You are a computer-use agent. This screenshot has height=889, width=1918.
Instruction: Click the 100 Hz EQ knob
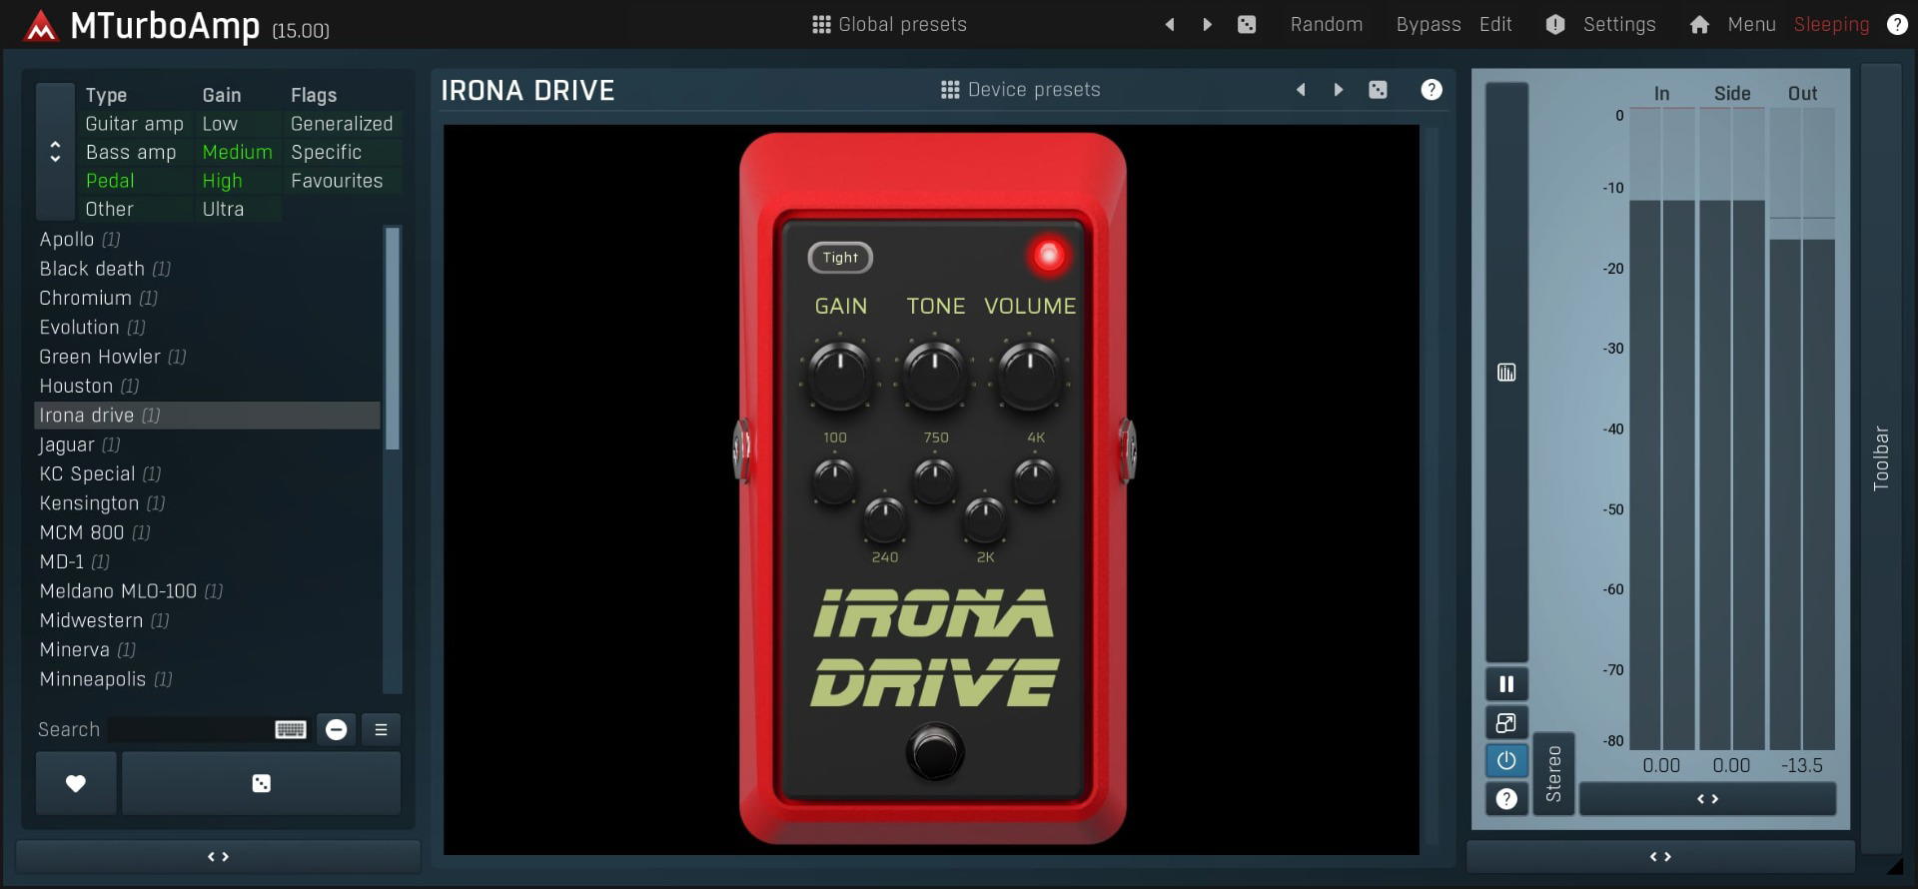point(834,481)
